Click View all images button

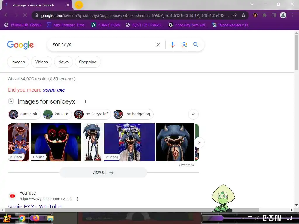pos(103,172)
